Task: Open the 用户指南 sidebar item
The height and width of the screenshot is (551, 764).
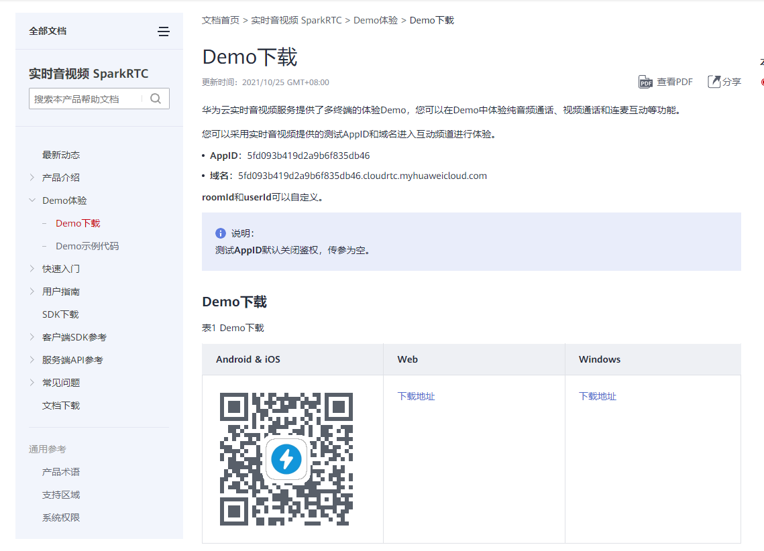Action: (61, 292)
